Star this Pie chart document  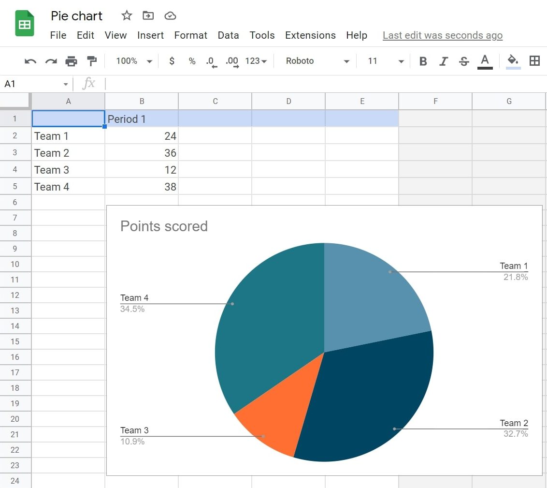[127, 16]
